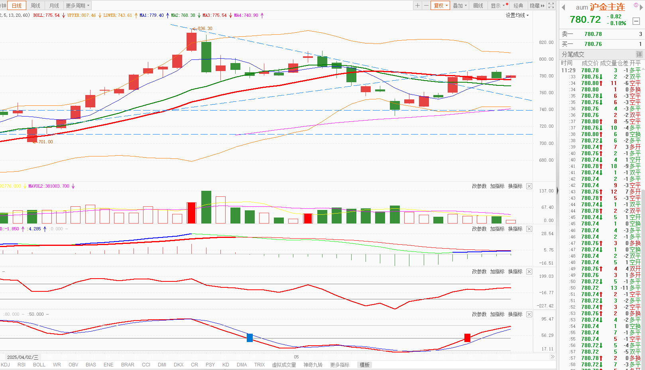Viewport: 645px width, 370px height.
Task: Open 设置均线 moving average settings
Action: pyautogui.click(x=517, y=15)
